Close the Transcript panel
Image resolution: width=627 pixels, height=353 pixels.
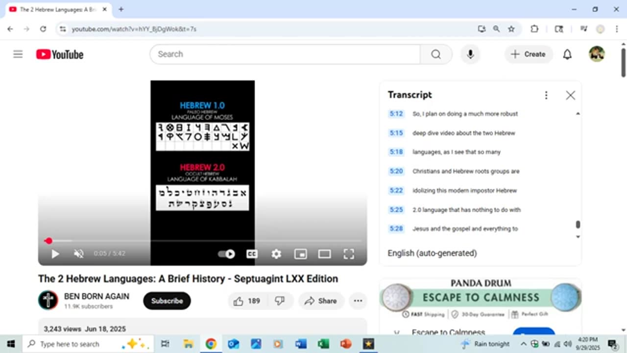click(x=570, y=95)
